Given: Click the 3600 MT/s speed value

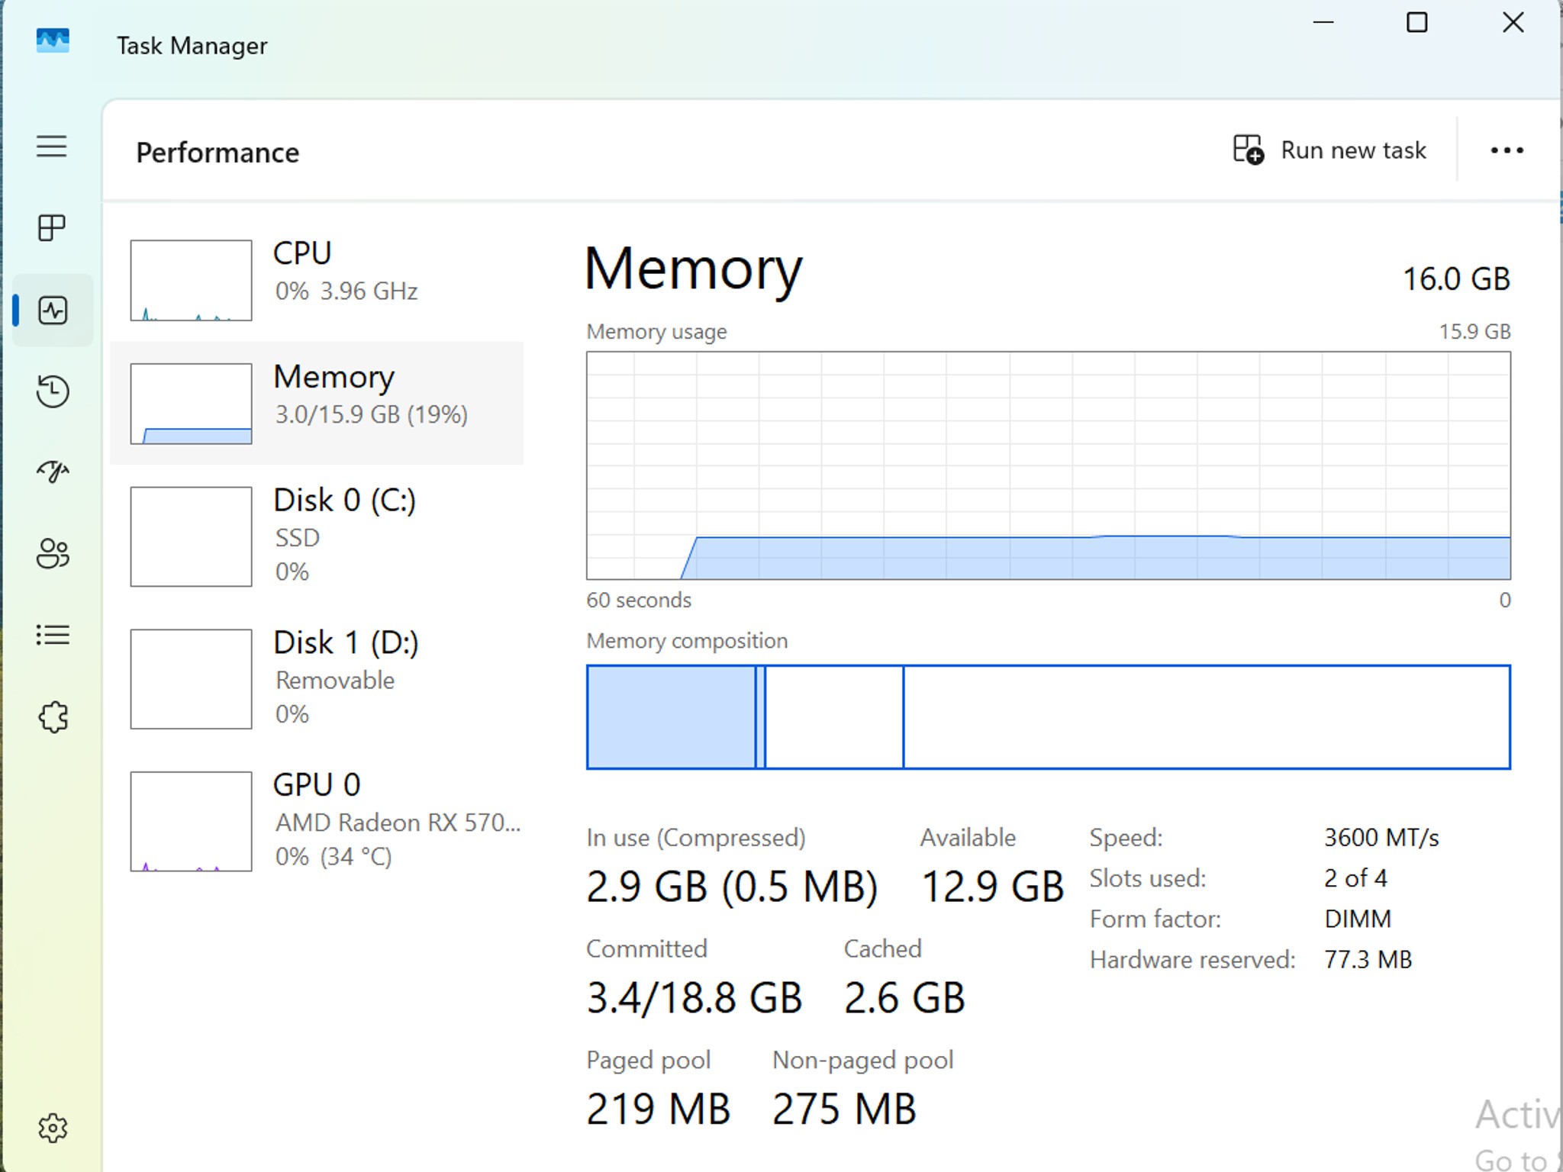Looking at the screenshot, I should coord(1381,838).
